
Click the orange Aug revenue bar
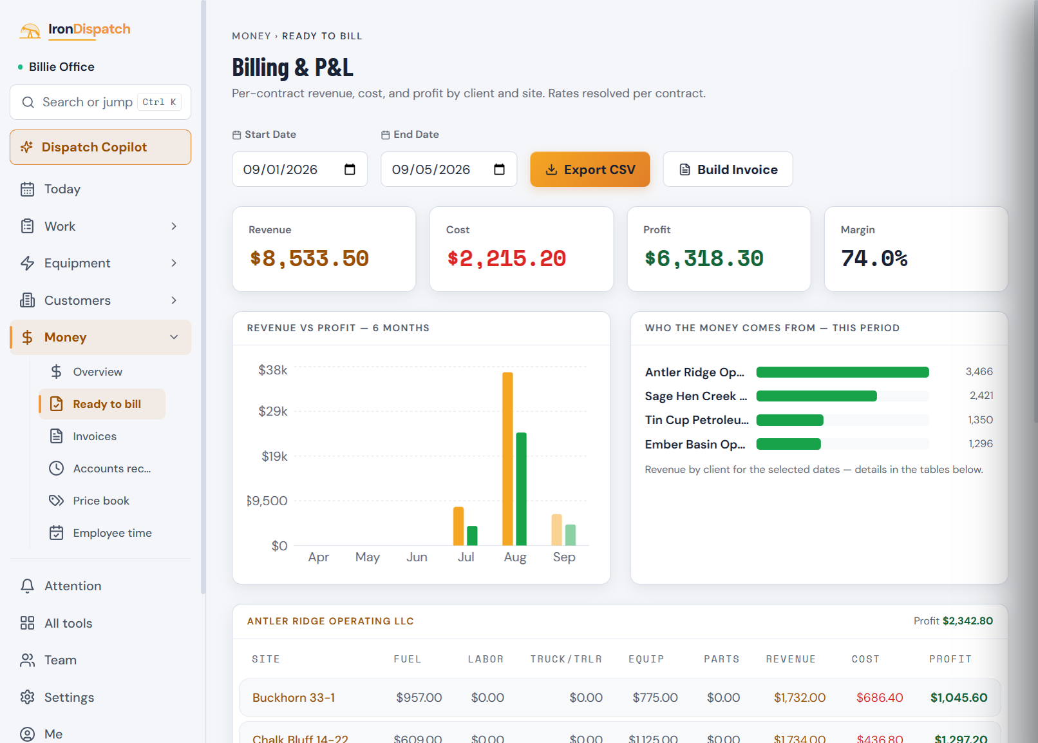tap(507, 459)
